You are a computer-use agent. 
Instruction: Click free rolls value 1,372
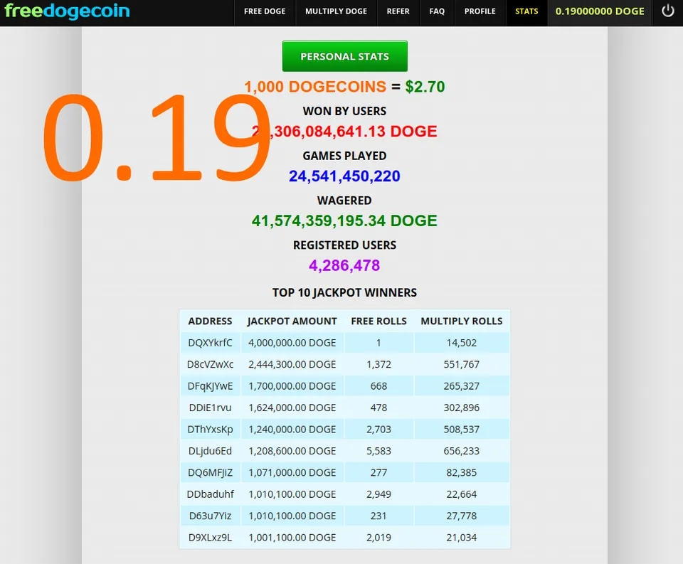pyautogui.click(x=378, y=365)
